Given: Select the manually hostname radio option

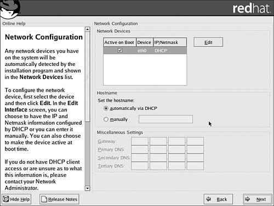Looking at the screenshot, I should 106,119.
